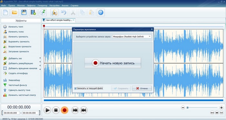Click the paste clipboard icon
Screen dimensions: 226x120
(91, 13)
